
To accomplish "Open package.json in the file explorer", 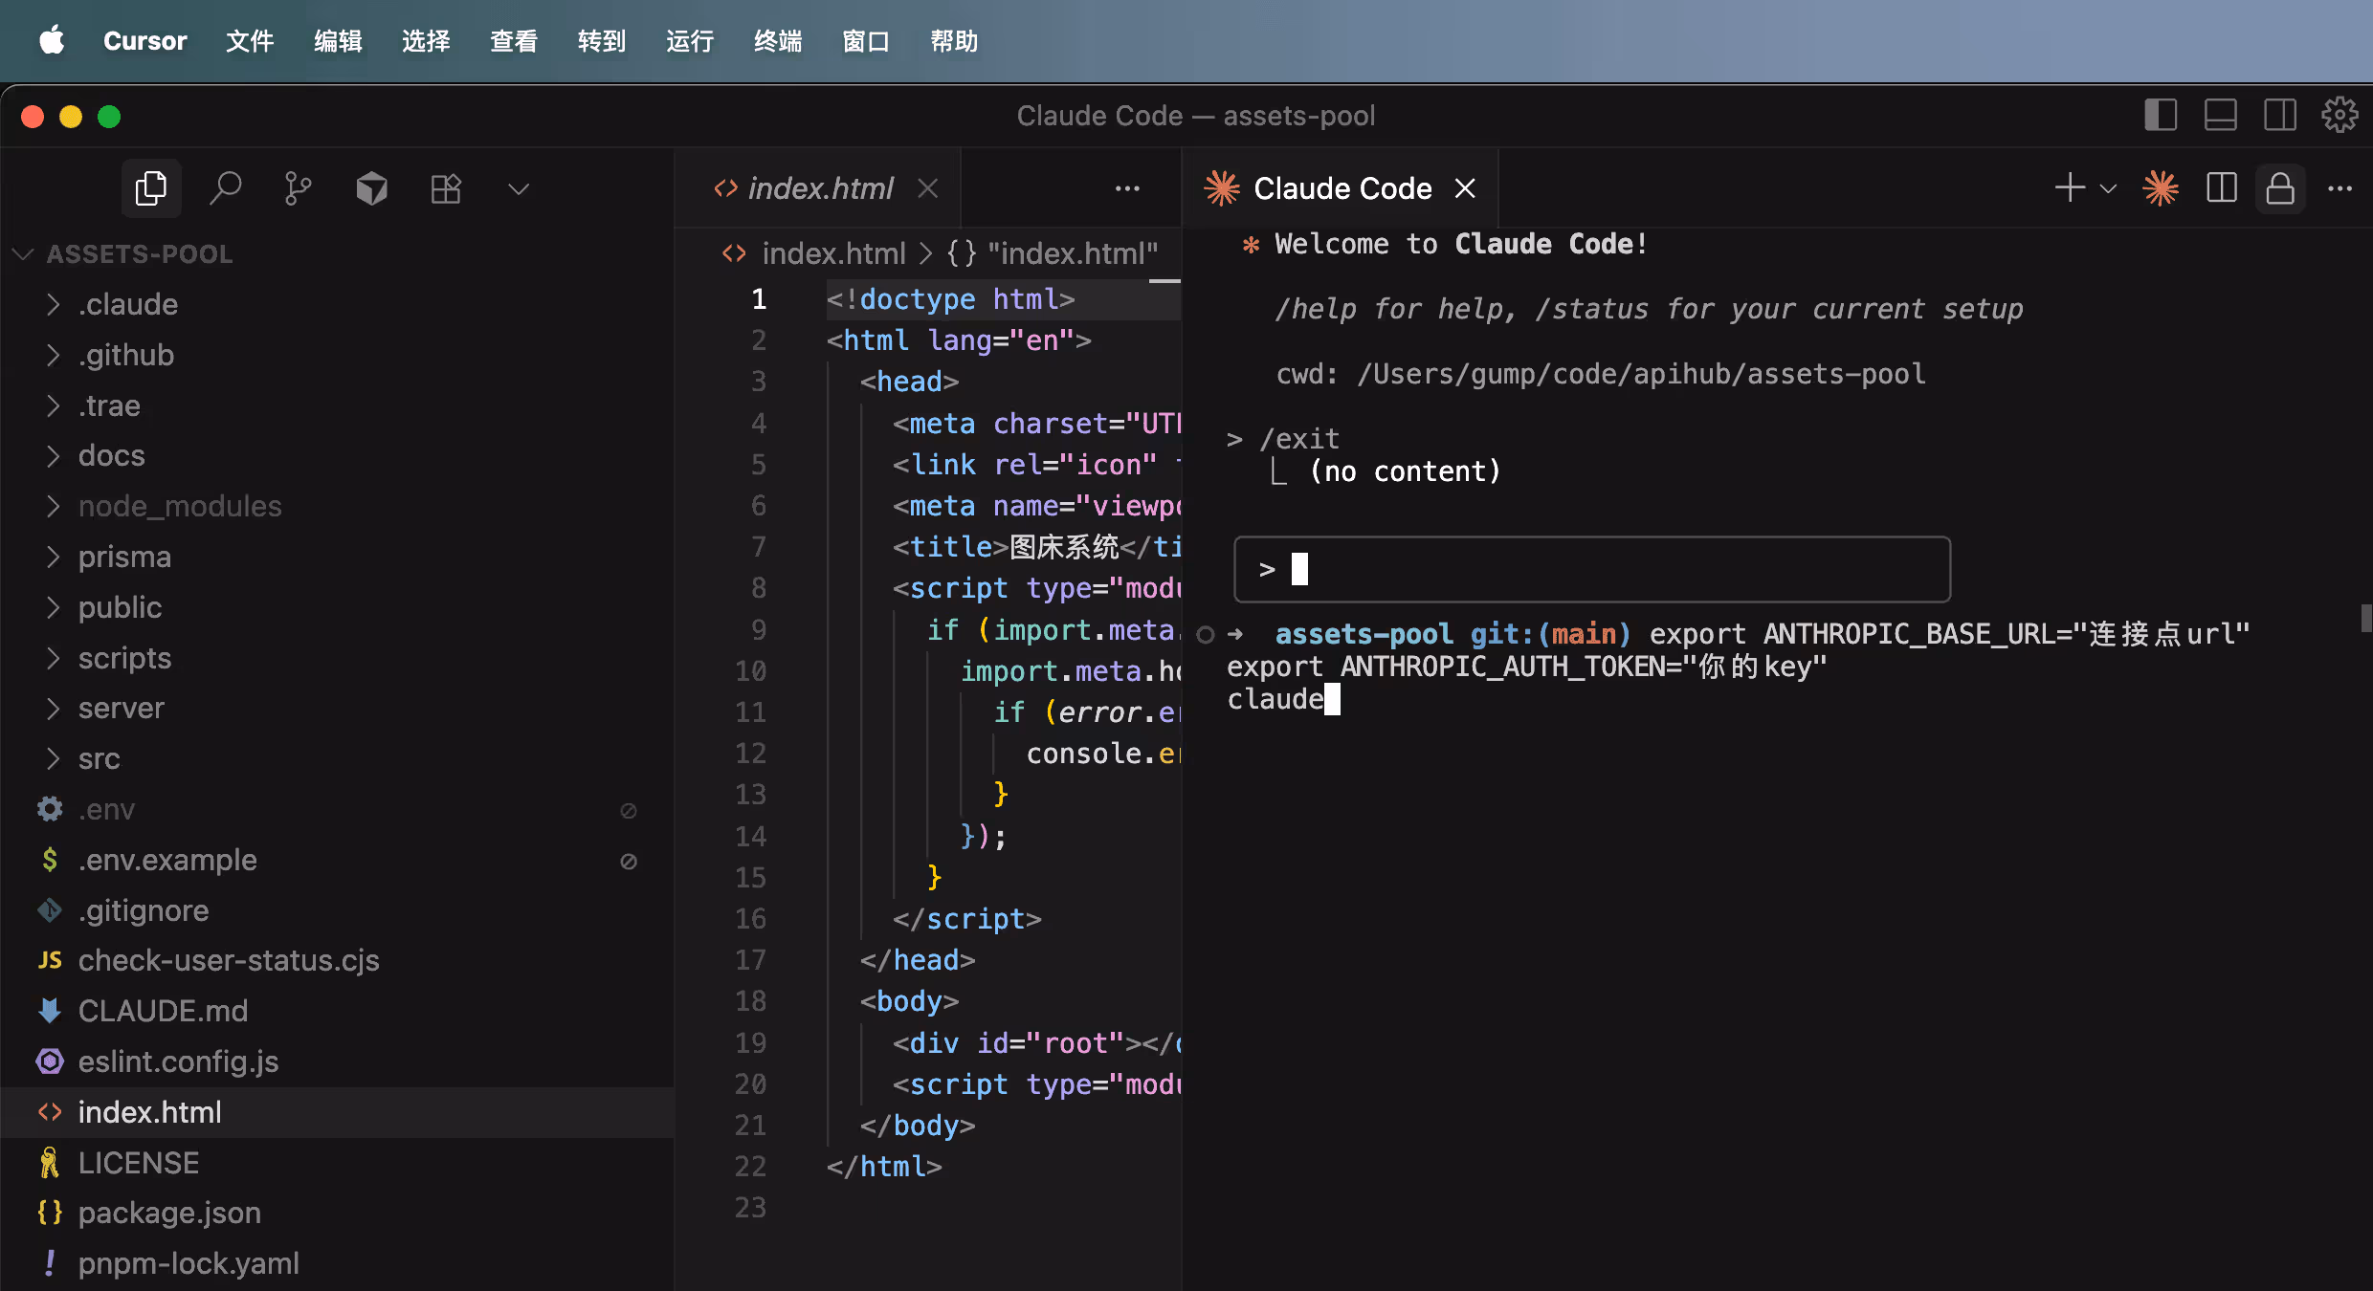I will coord(169,1213).
